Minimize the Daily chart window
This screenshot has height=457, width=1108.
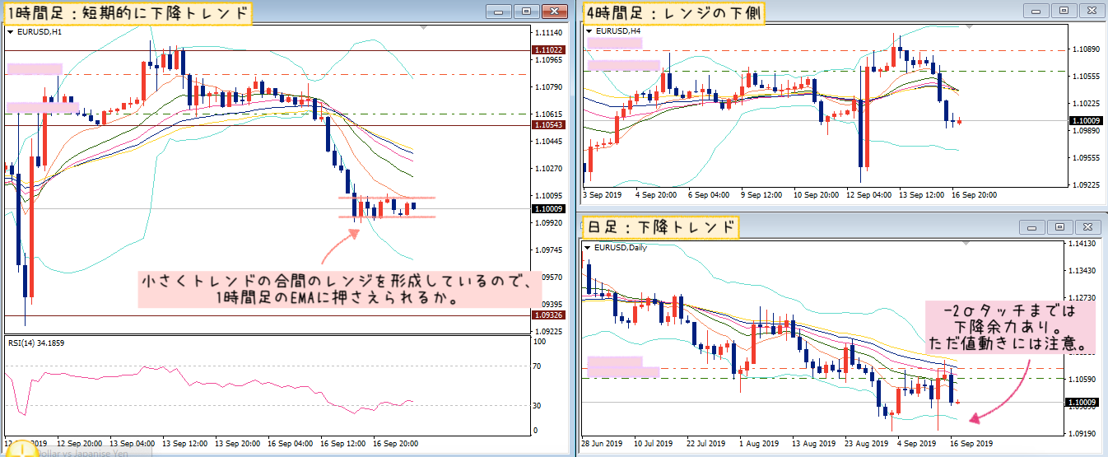(x=1033, y=226)
